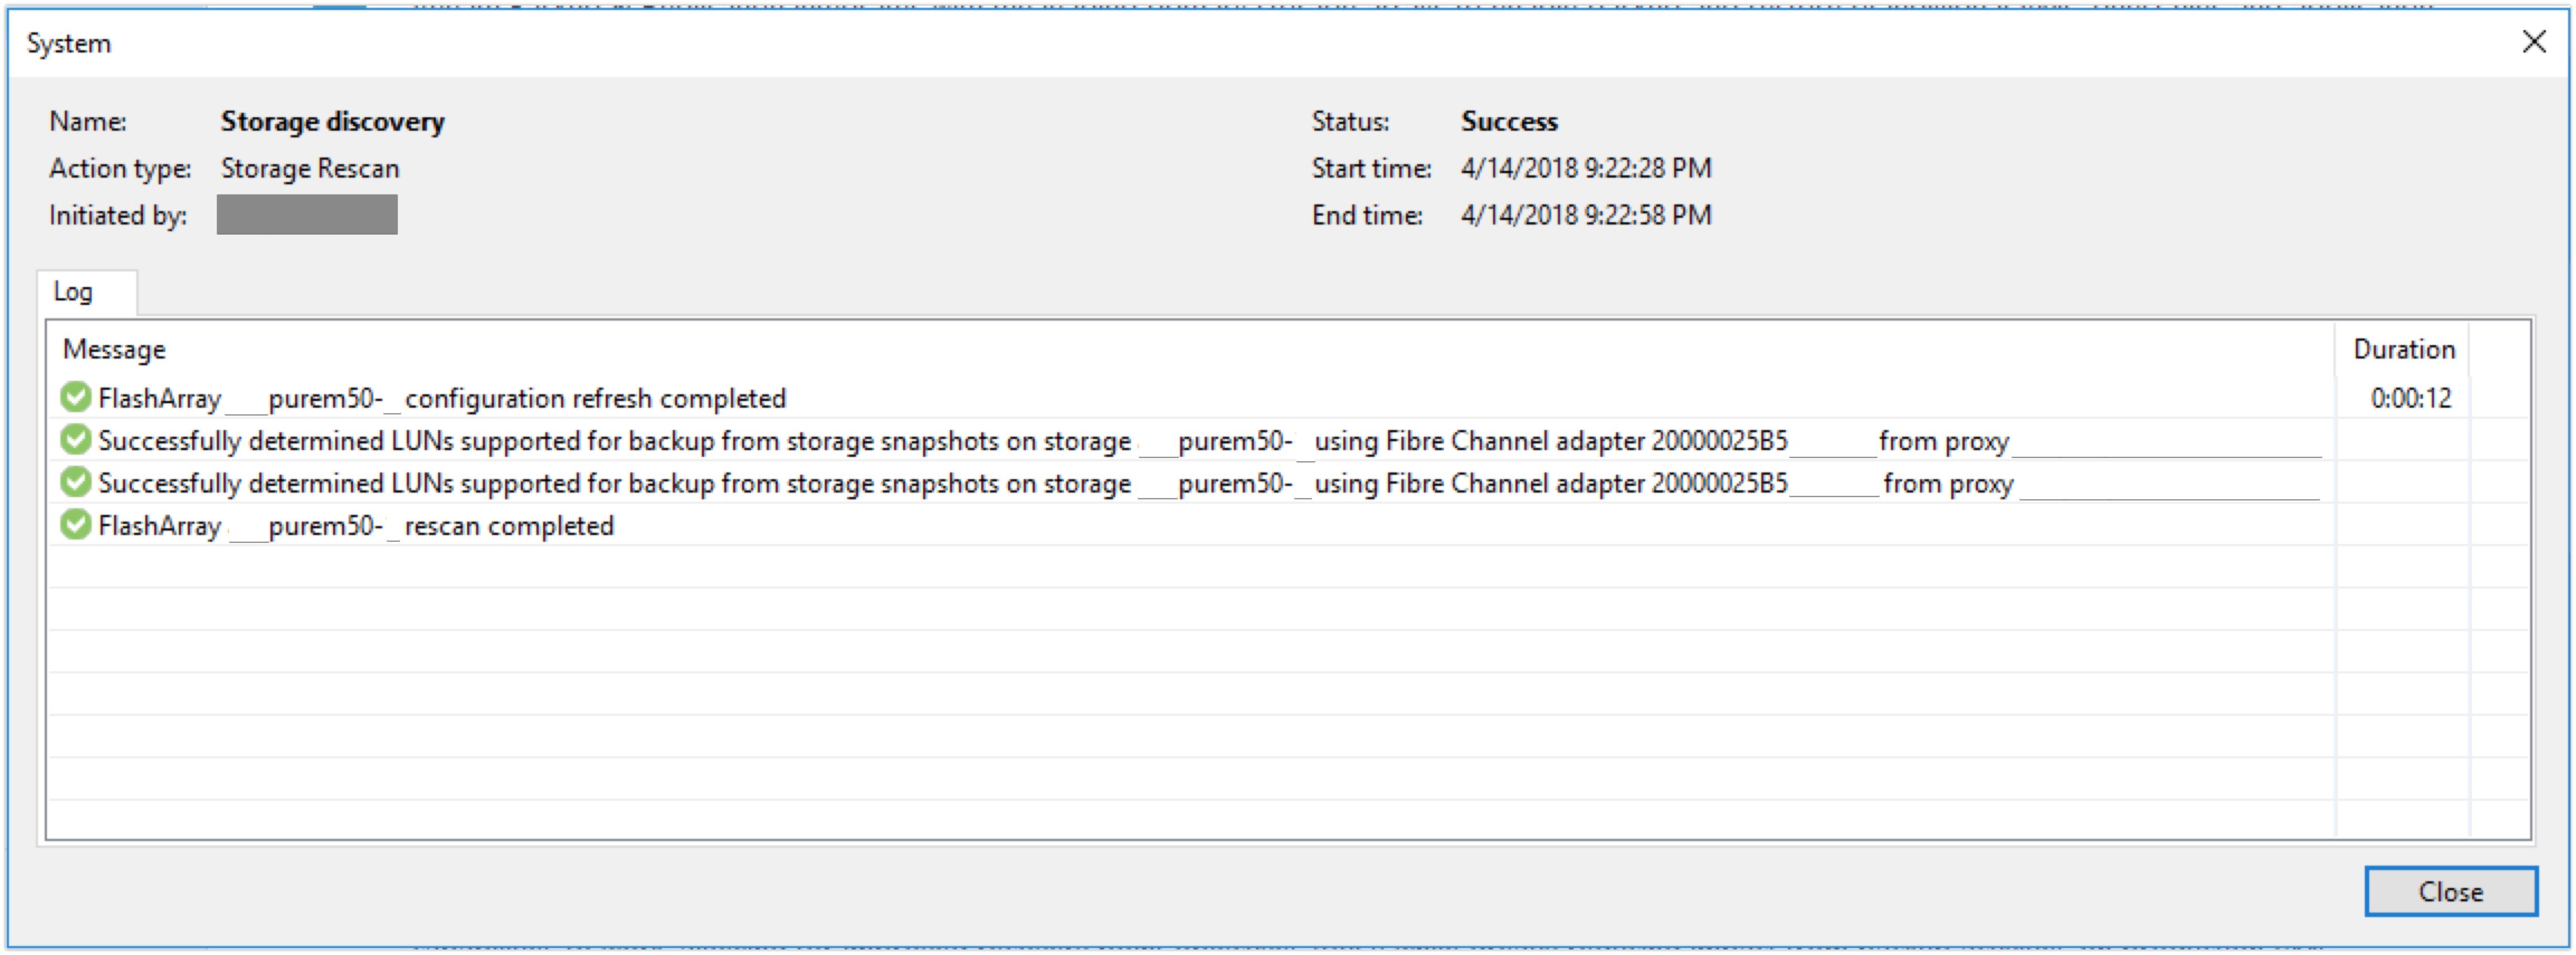The width and height of the screenshot is (2576, 955).
Task: Click the 'Name:' field label
Action: 88,122
